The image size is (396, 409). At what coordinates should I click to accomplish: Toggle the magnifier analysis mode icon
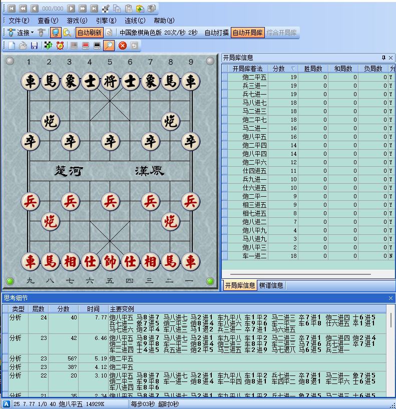coord(109,46)
